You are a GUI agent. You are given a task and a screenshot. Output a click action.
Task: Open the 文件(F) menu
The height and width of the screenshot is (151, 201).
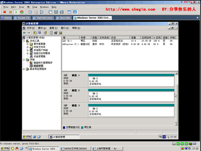click(x=31, y=28)
